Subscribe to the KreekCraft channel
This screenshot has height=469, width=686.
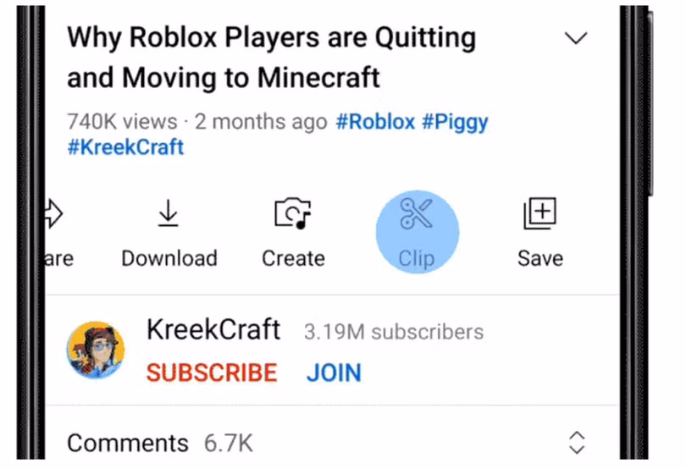point(212,372)
